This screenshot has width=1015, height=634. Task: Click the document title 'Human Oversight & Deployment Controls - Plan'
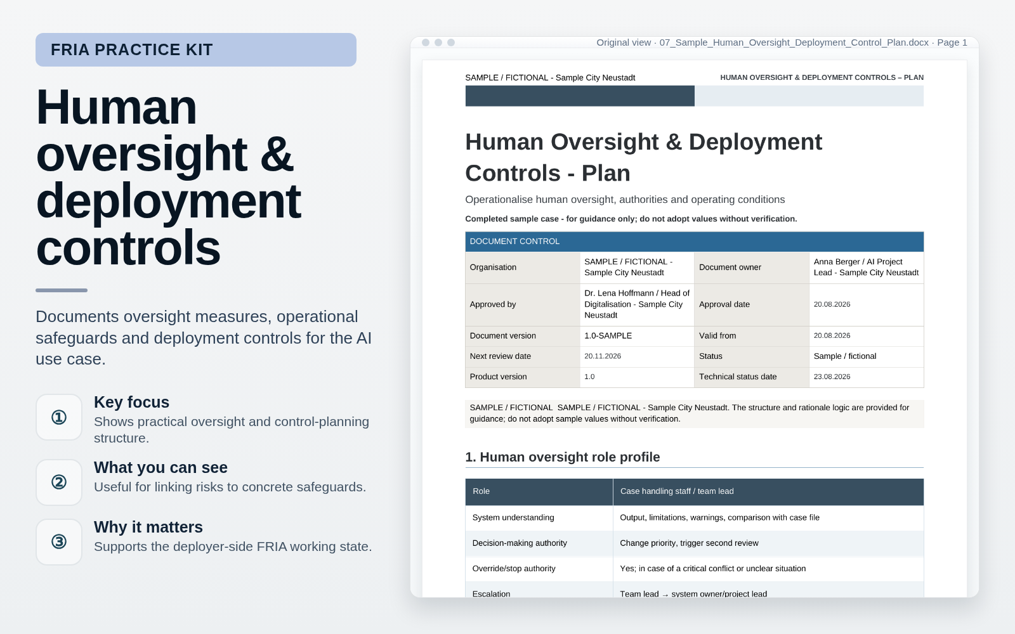coord(643,157)
